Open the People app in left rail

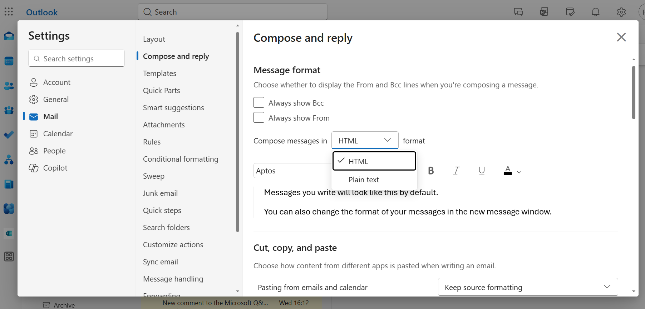click(x=9, y=86)
